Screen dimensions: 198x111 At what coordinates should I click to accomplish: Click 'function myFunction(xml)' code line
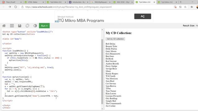17,77
